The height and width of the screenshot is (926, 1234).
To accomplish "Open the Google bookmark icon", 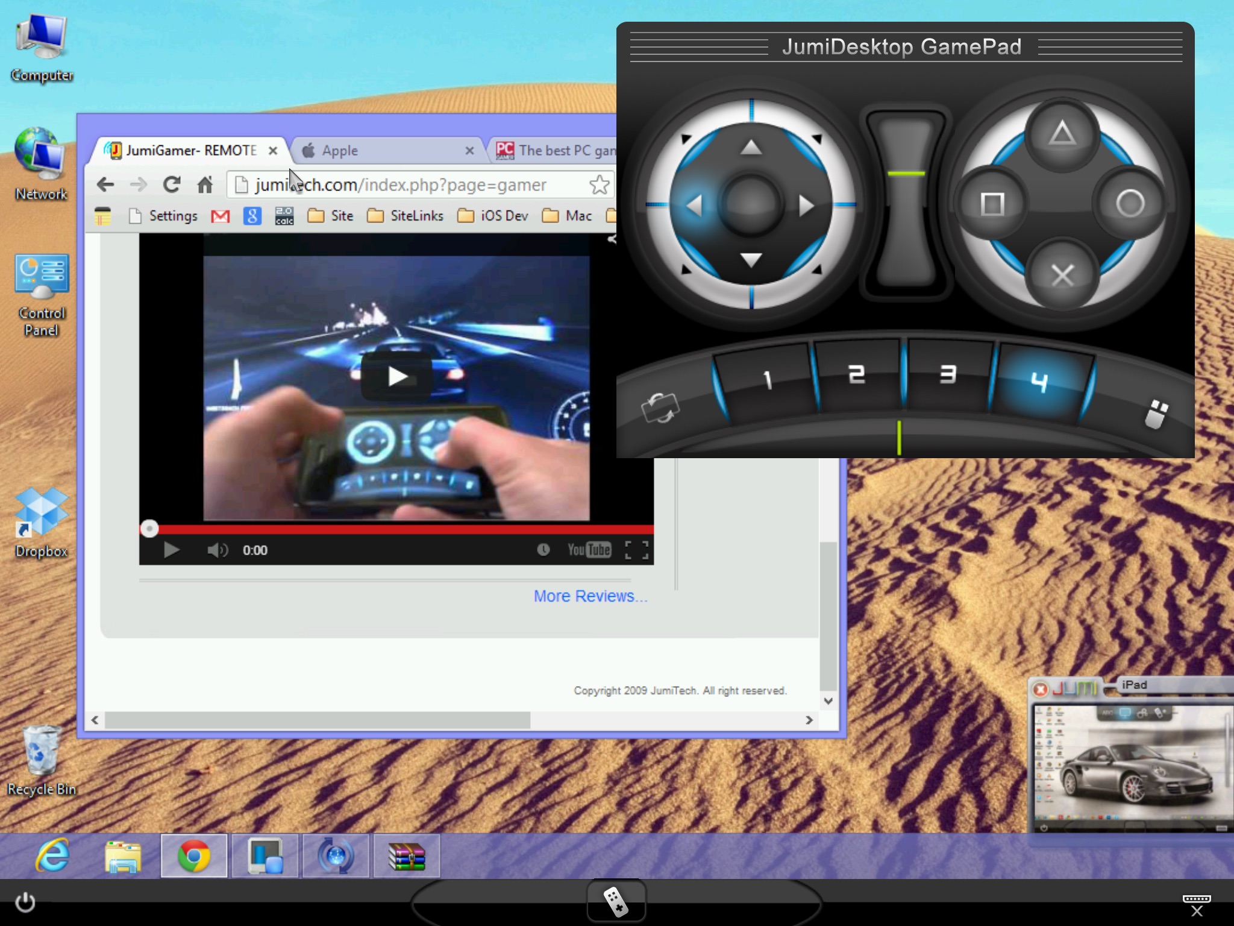I will [252, 216].
